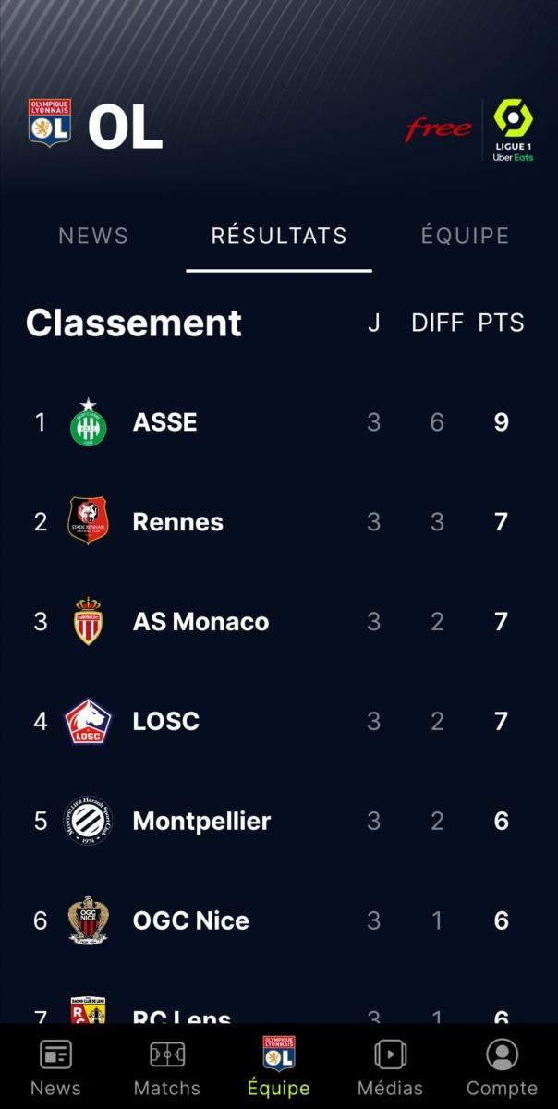Tap the Ligue 1 Uber Eats logo

(x=512, y=129)
